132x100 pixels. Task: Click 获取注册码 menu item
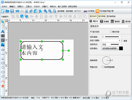[x=73, y=7]
